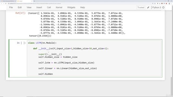Click the pencil edit mode icon

148,8
